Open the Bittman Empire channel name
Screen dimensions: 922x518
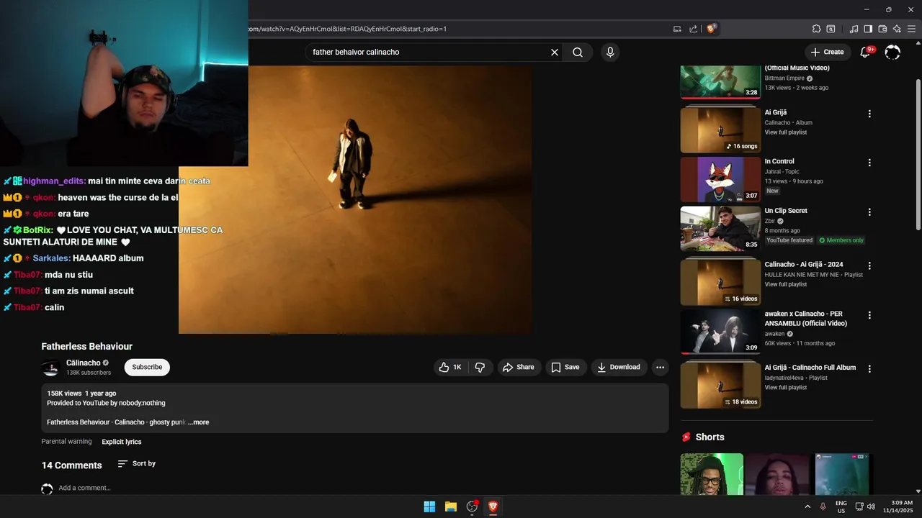784,78
